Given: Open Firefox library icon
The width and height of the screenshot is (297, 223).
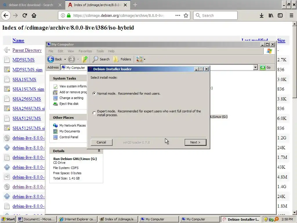Looking at the screenshot, I should tap(271, 15).
